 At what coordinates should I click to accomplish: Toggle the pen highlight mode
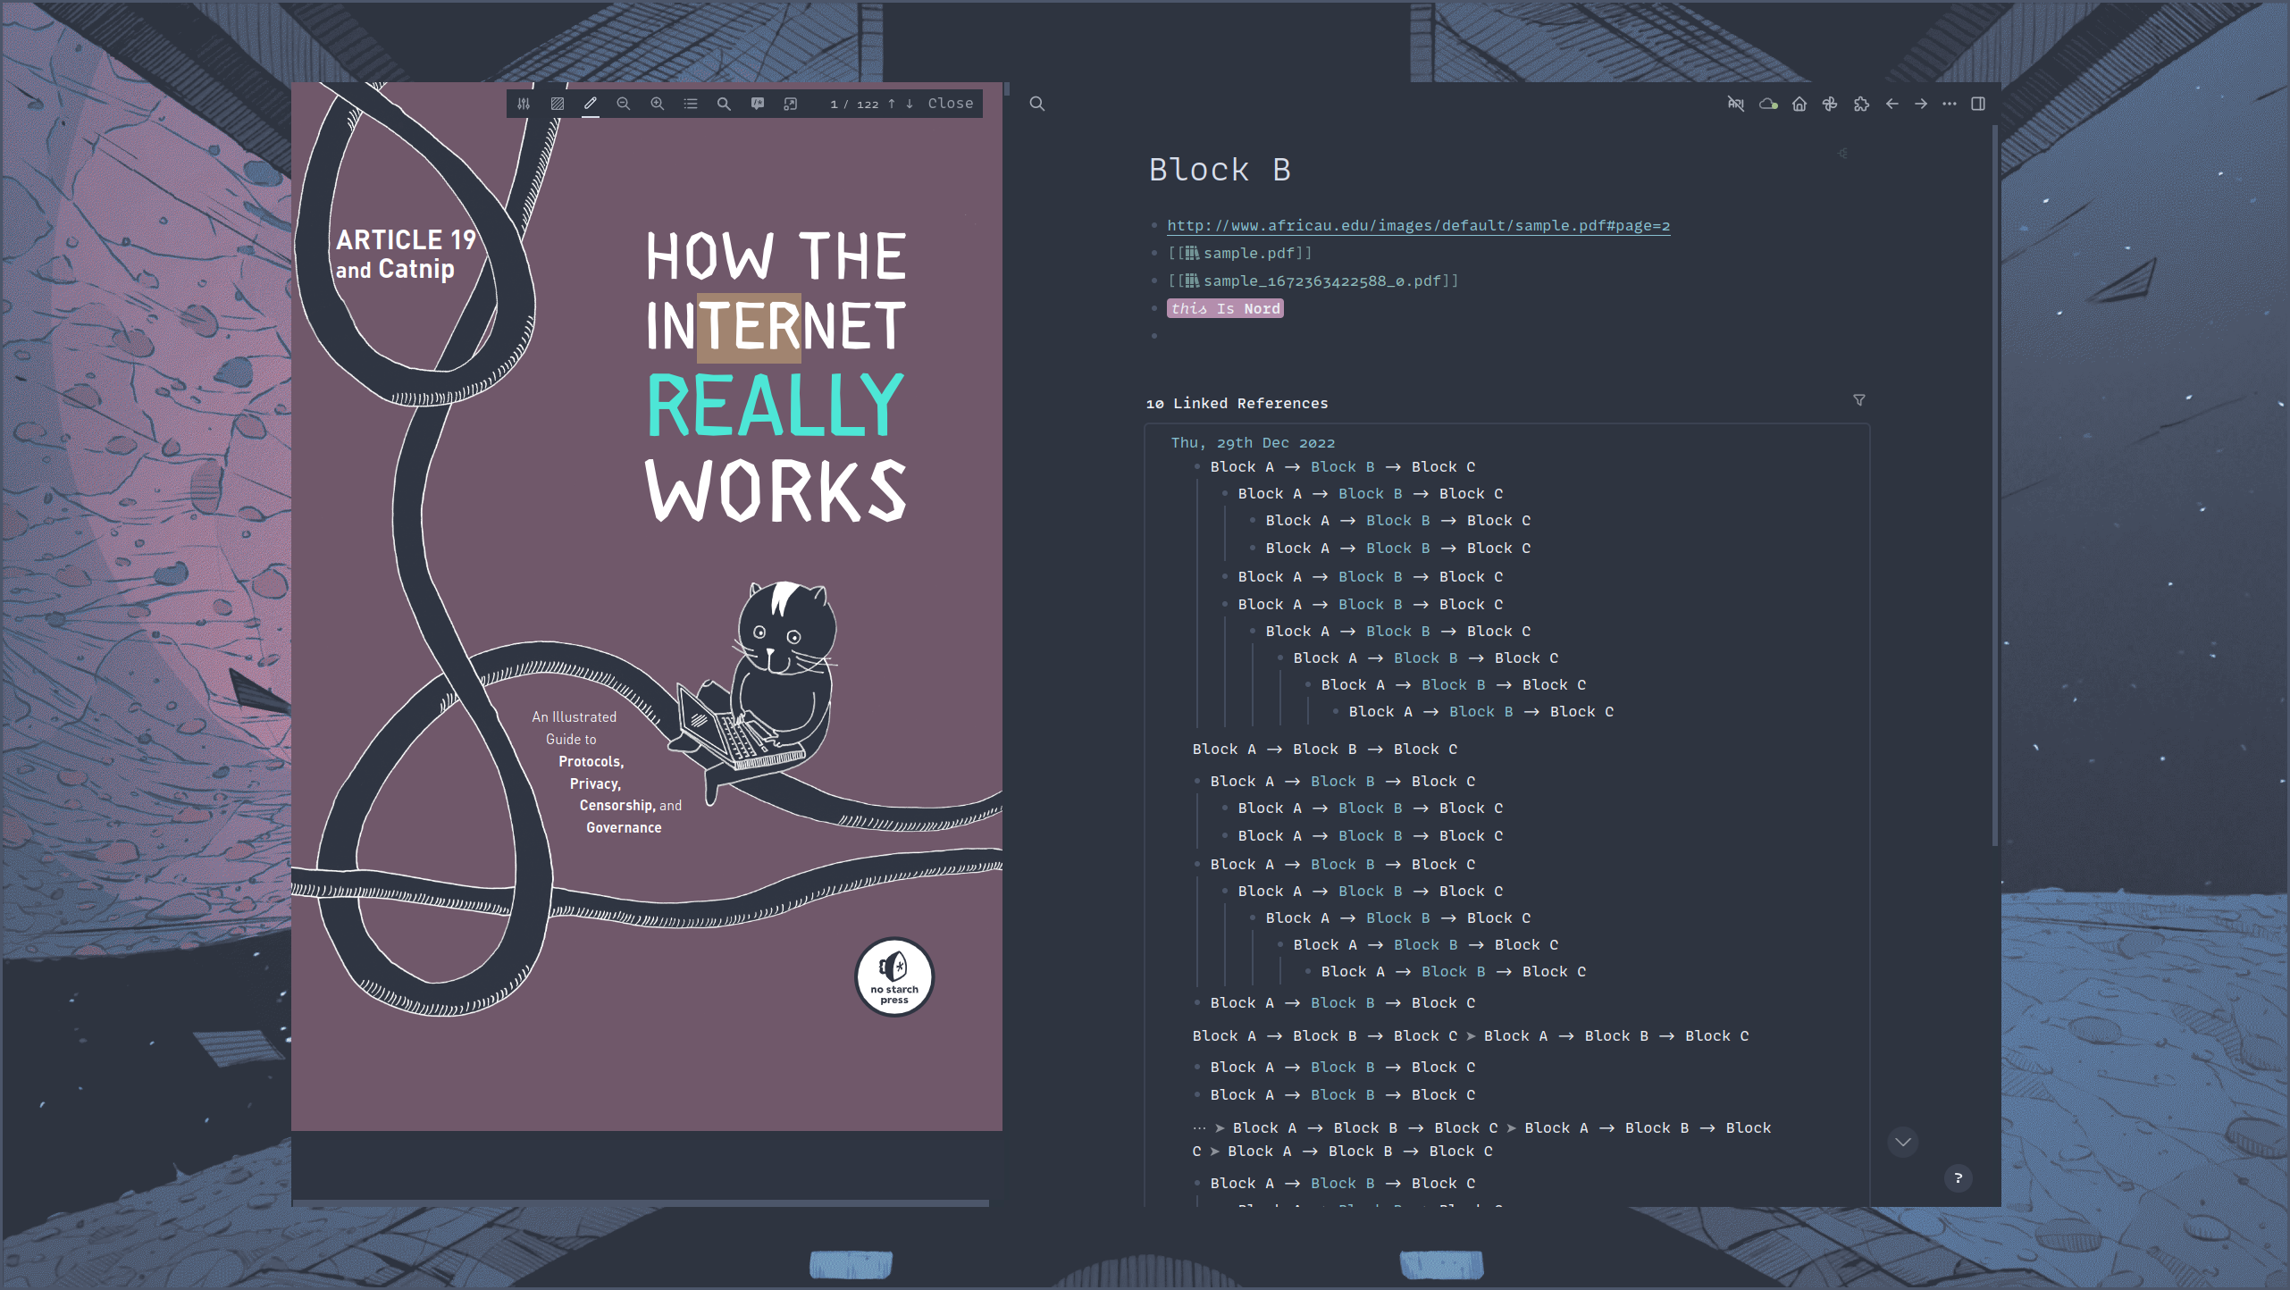point(591,104)
